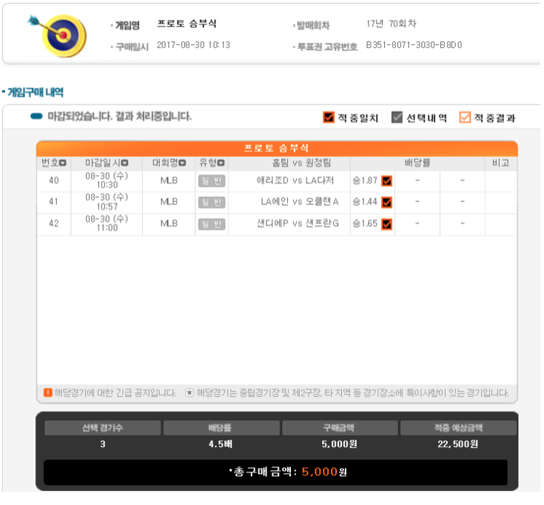Click the 프로토 승부식 orange table header
Viewport: 544px width, 505px height.
pyautogui.click(x=277, y=149)
